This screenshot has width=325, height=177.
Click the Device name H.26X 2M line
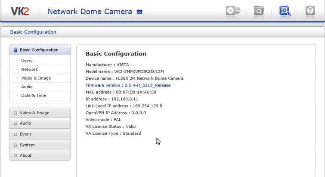coord(134,78)
